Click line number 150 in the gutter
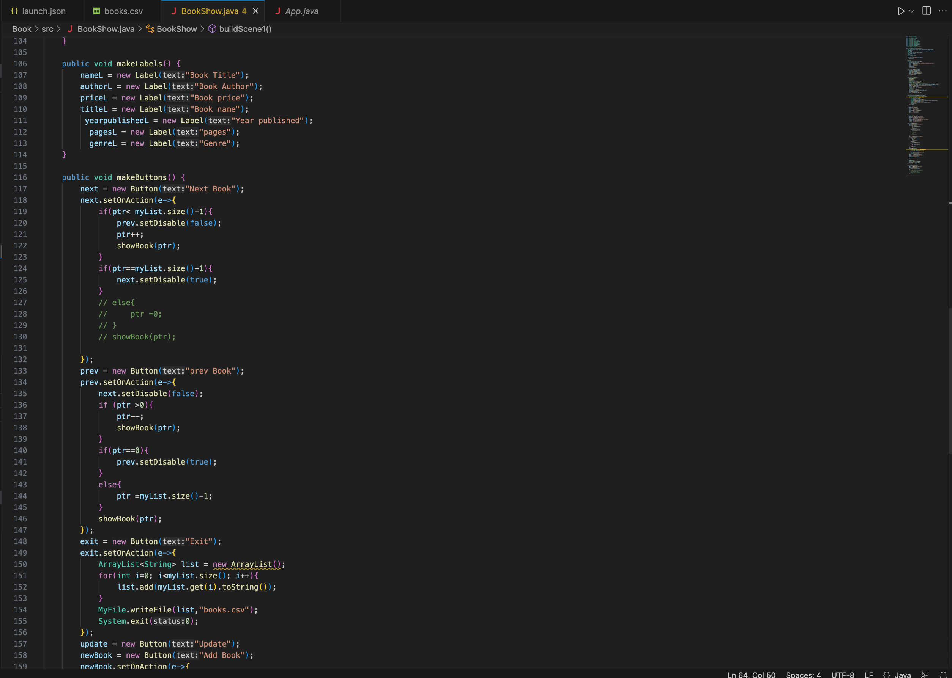The width and height of the screenshot is (952, 678). pos(20,564)
